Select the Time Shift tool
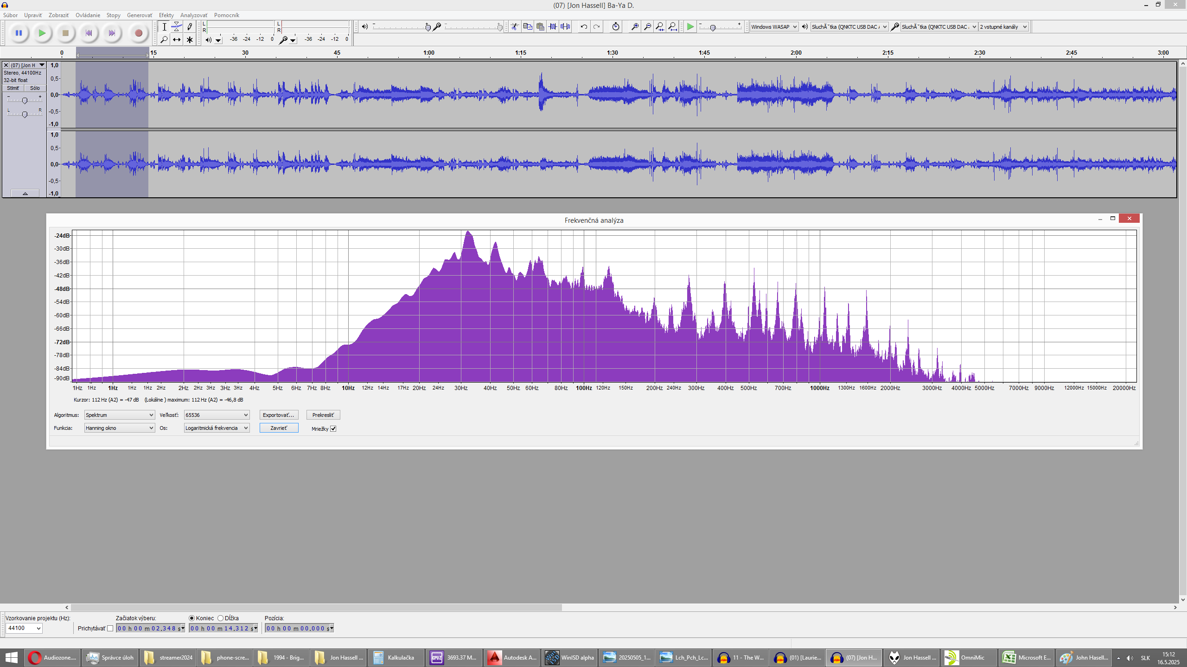The image size is (1187, 667). tap(177, 40)
